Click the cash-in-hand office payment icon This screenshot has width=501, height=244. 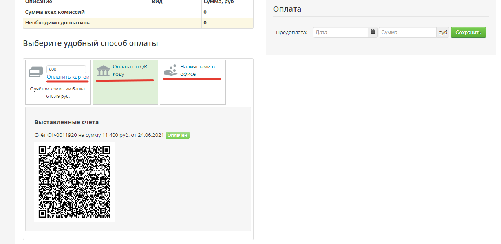(170, 70)
